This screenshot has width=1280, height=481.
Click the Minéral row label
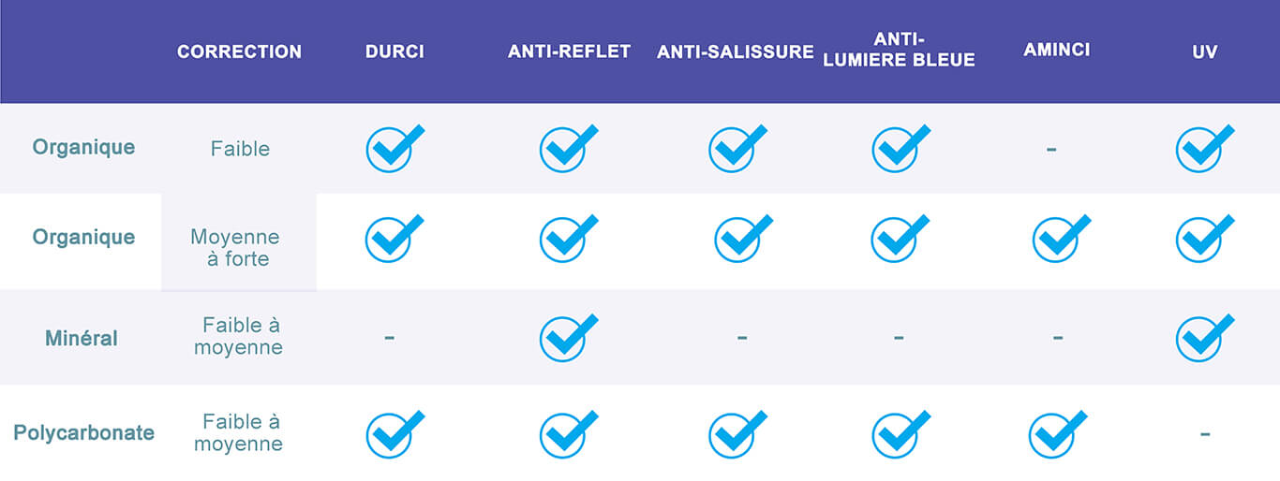coord(82,338)
